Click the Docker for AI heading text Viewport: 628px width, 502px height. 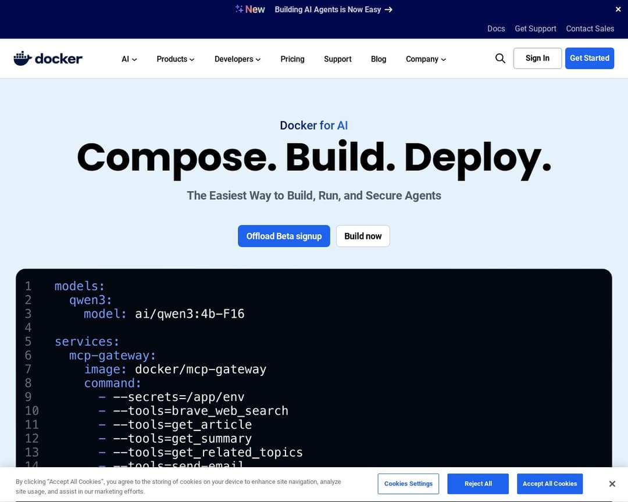pos(314,125)
